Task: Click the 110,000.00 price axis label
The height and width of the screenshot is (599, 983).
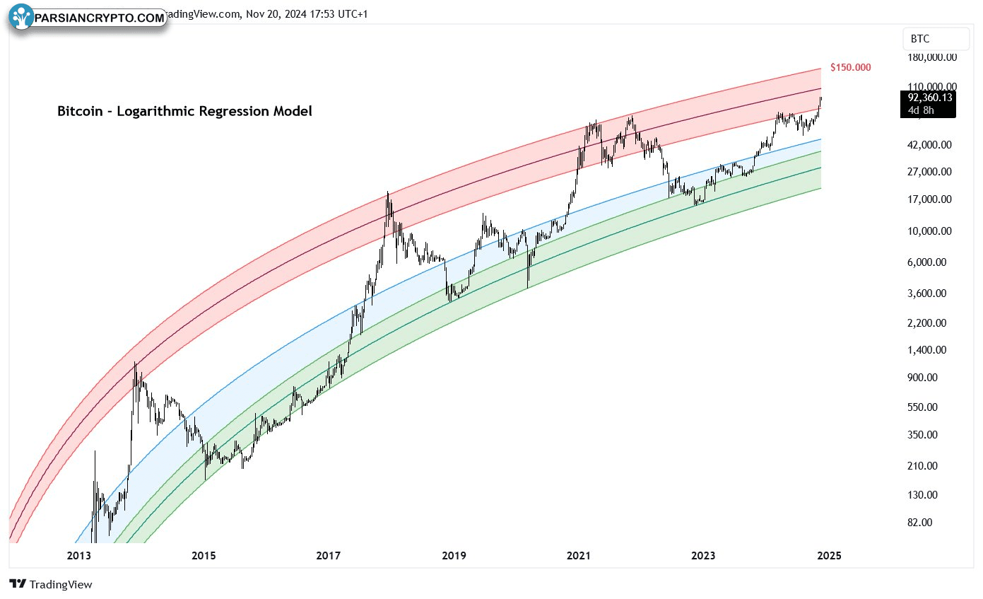Action: point(931,86)
